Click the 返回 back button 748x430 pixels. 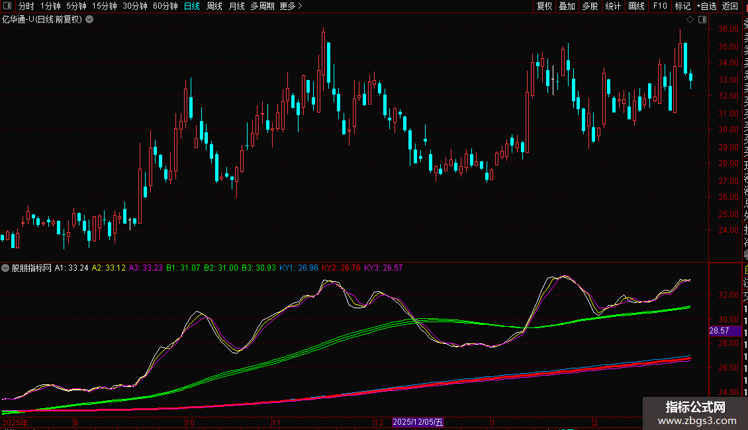729,6
